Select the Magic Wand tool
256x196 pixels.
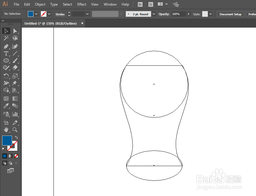pyautogui.click(x=6, y=38)
